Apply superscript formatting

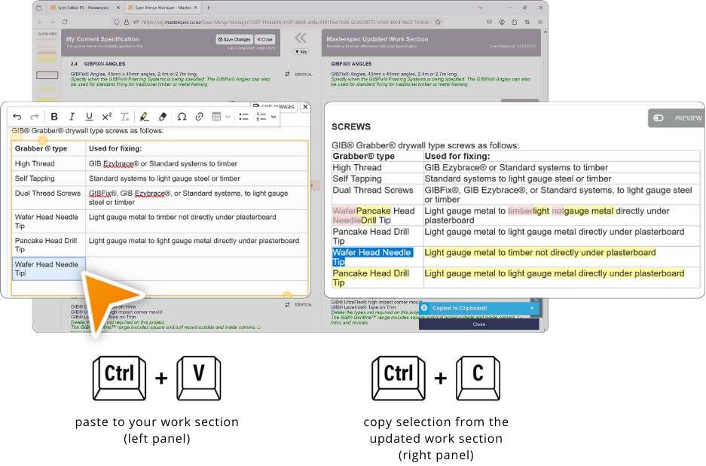[x=107, y=117]
